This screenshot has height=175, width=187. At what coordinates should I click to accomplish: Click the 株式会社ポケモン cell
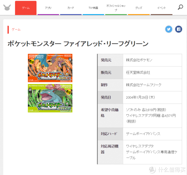152,60
